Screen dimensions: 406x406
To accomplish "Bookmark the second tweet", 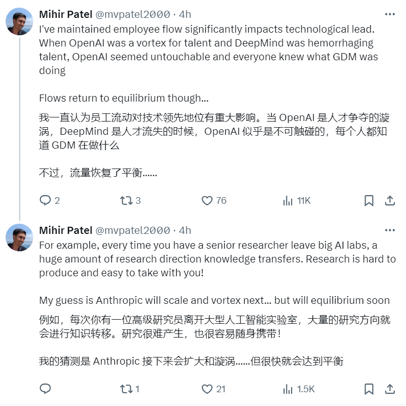I will tap(369, 389).
